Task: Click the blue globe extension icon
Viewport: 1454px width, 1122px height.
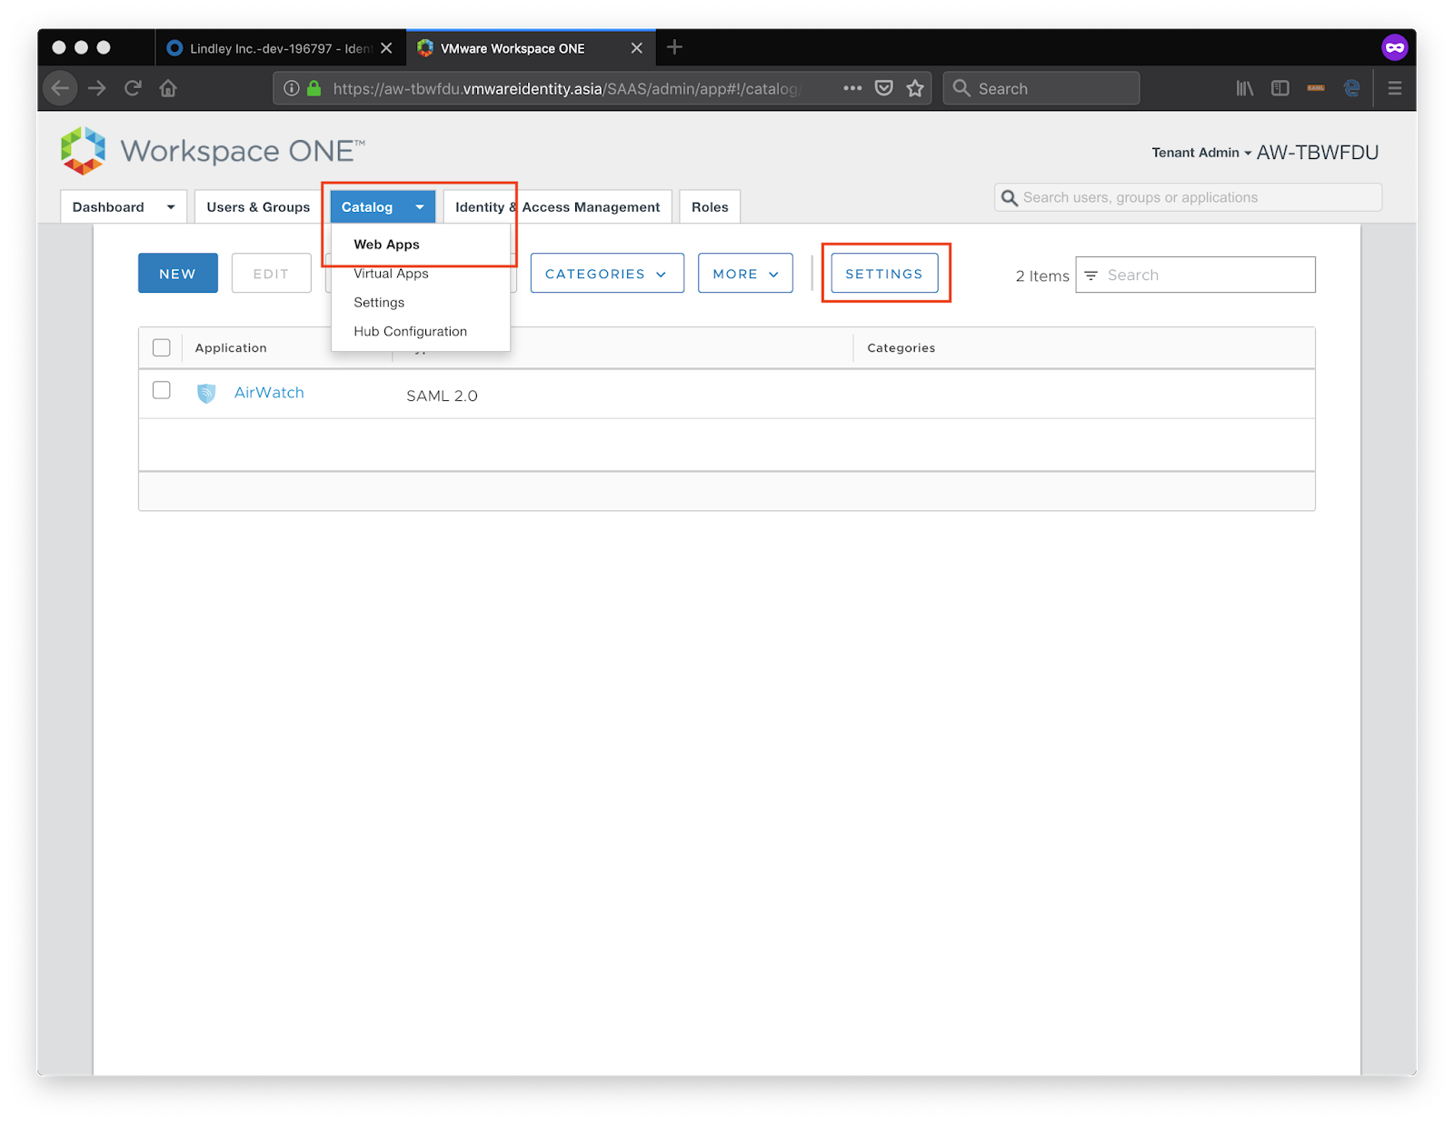Action: click(x=1352, y=88)
